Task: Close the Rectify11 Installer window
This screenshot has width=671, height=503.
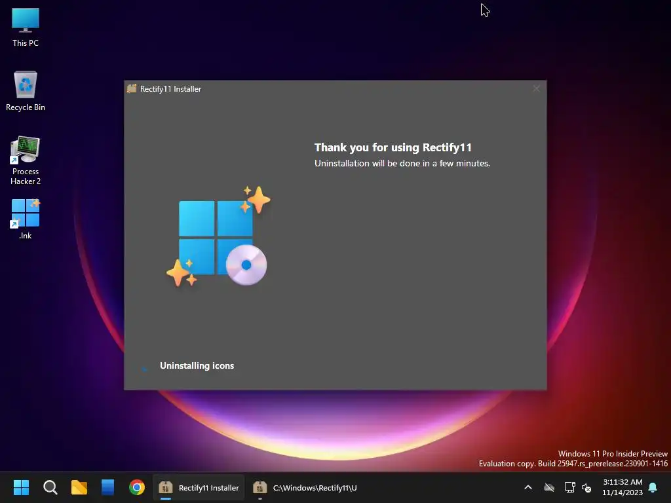Action: 536,88
